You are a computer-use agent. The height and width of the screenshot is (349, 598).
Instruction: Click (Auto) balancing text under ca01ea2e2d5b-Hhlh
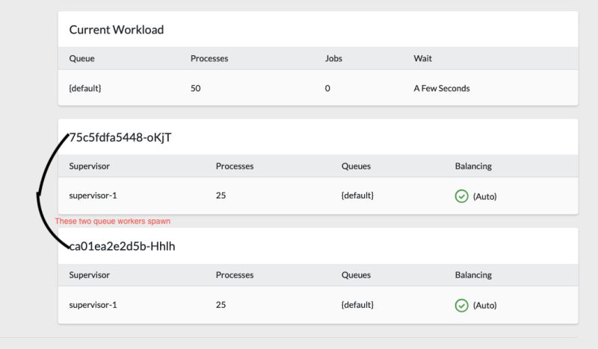tap(484, 305)
